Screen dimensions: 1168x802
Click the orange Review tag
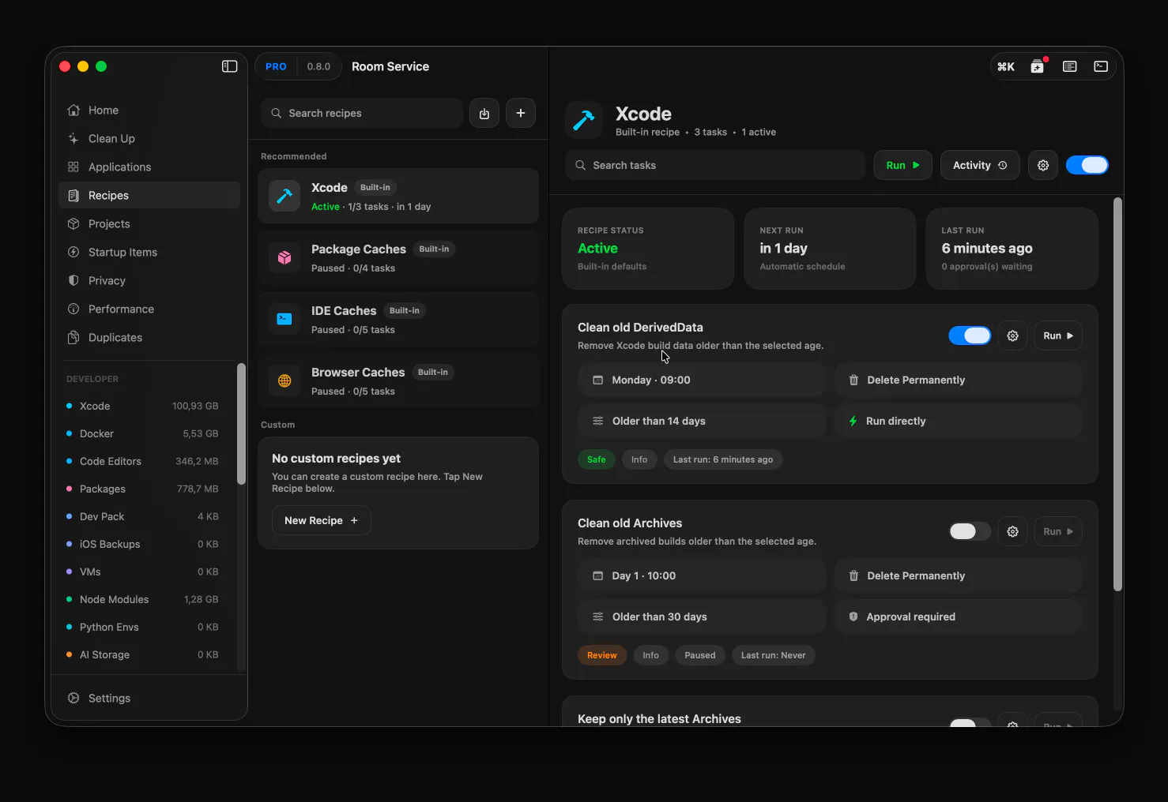point(602,655)
